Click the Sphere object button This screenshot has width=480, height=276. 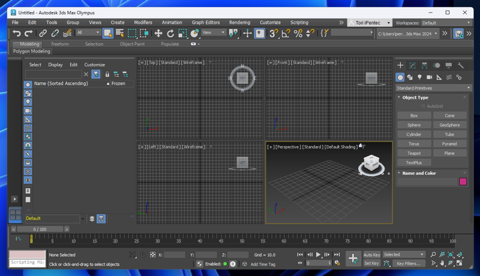point(414,125)
